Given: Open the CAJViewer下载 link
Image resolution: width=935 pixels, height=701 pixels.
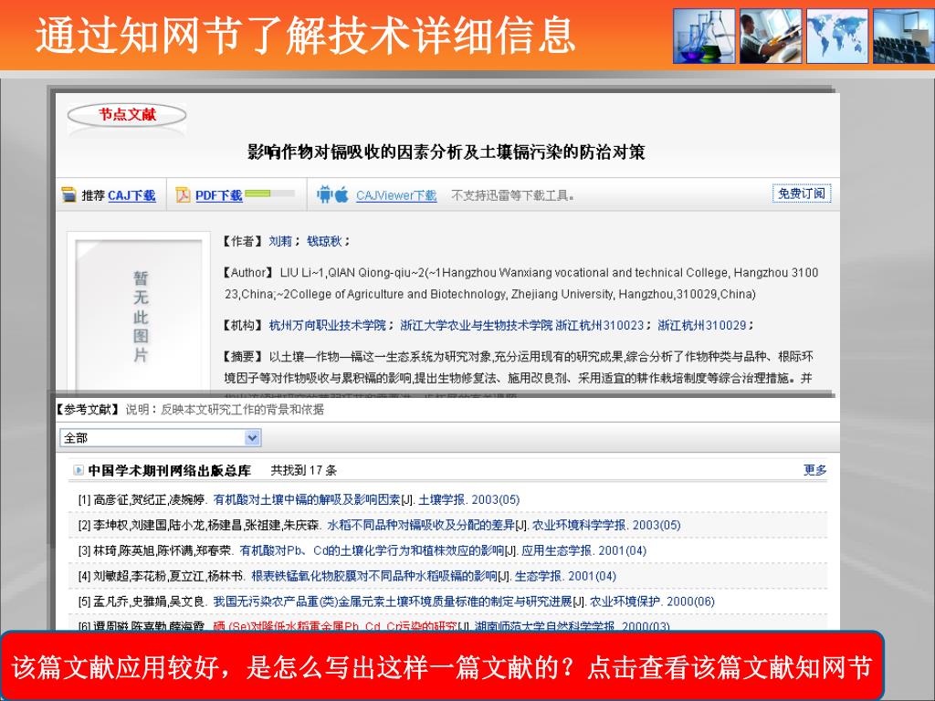Looking at the screenshot, I should (396, 195).
